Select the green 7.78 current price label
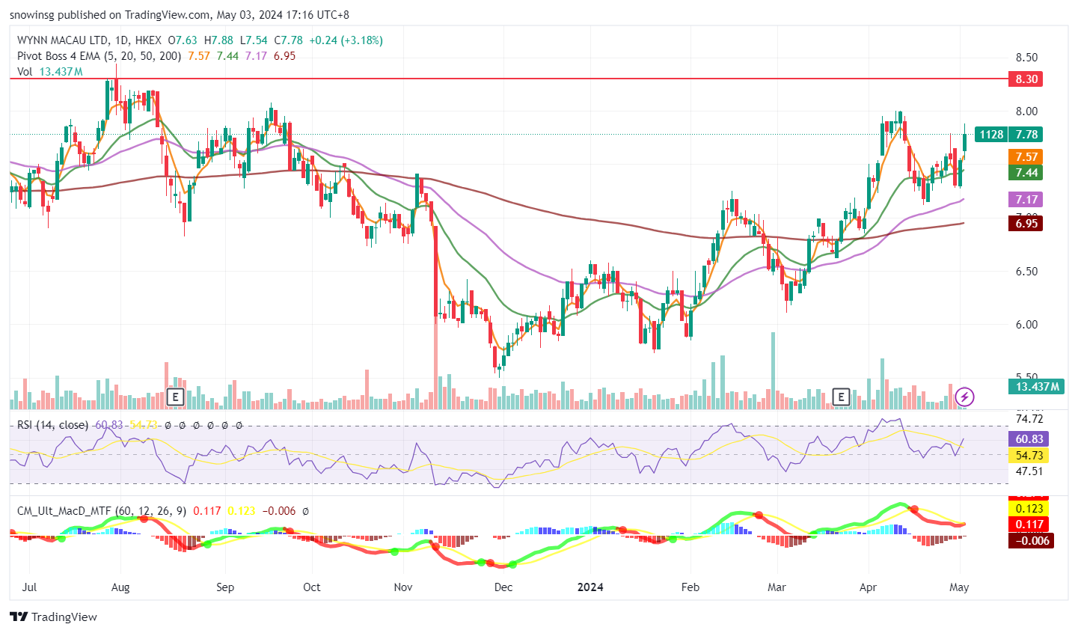This screenshot has height=633, width=1078. point(1027,134)
